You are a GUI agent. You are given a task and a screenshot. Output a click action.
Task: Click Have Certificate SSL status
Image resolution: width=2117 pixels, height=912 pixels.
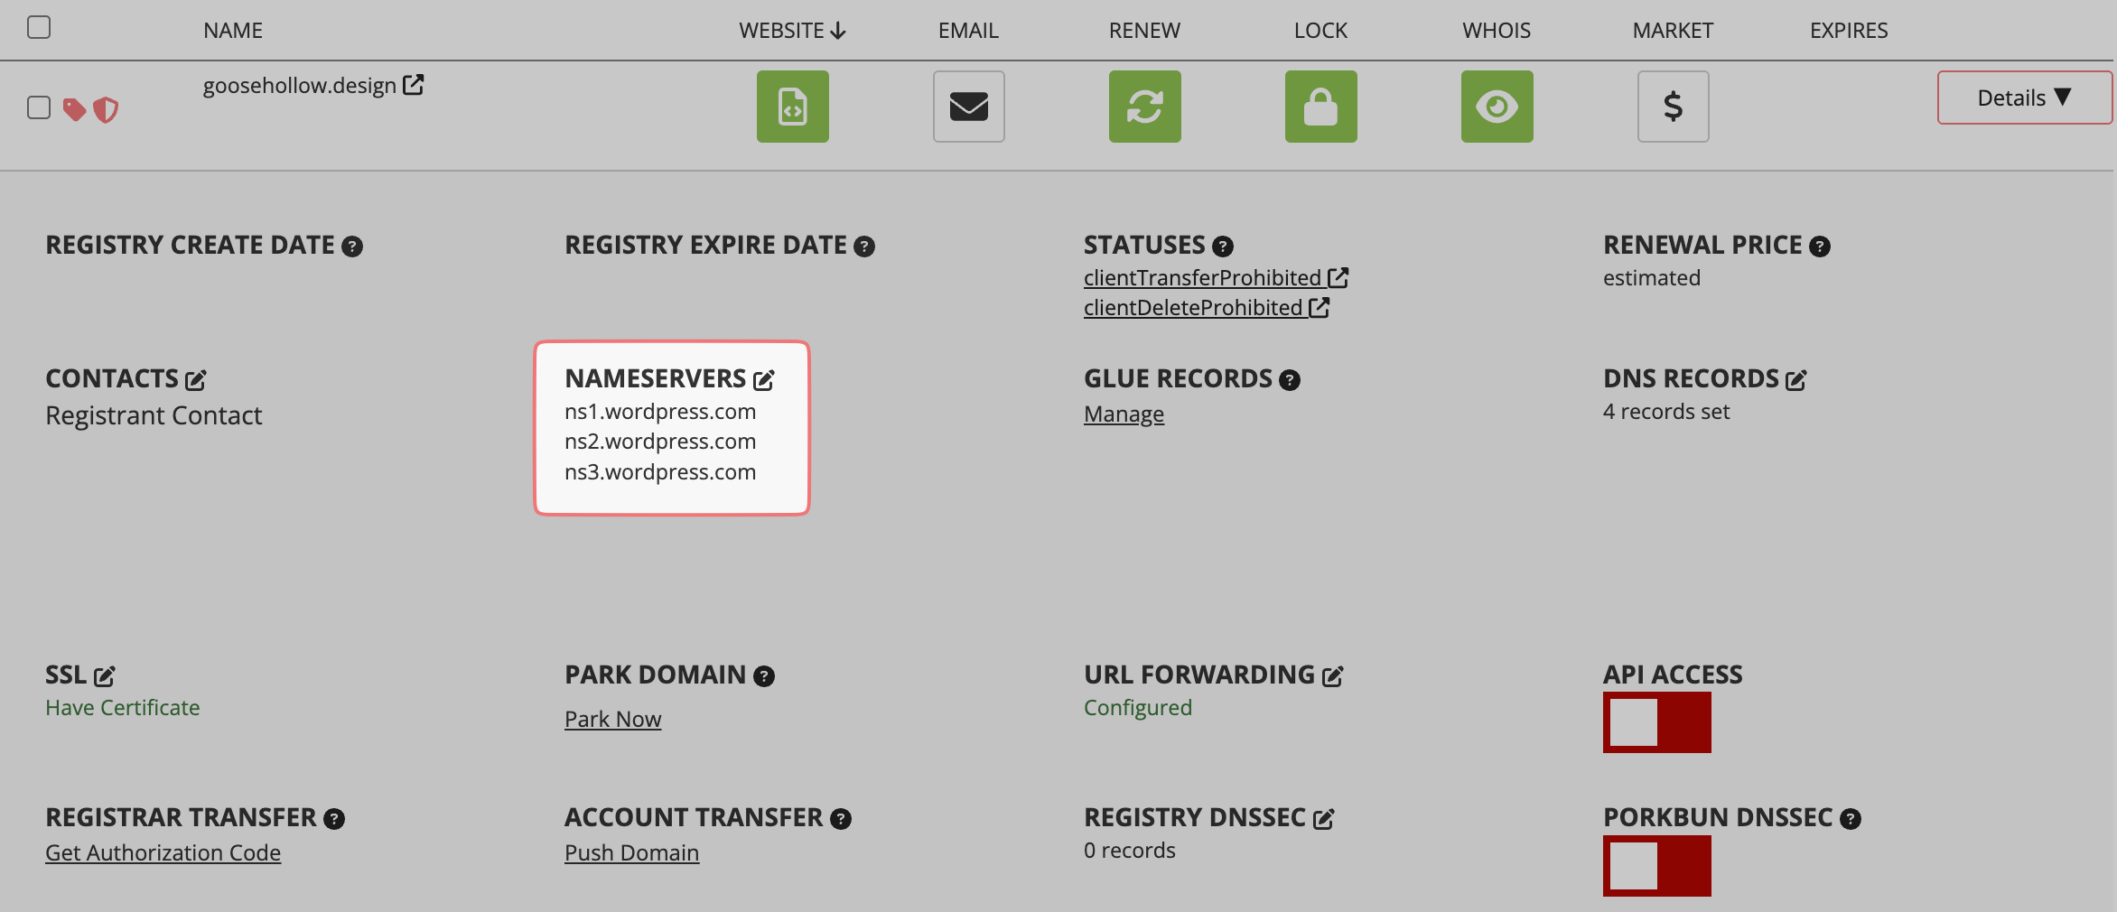[122, 707]
